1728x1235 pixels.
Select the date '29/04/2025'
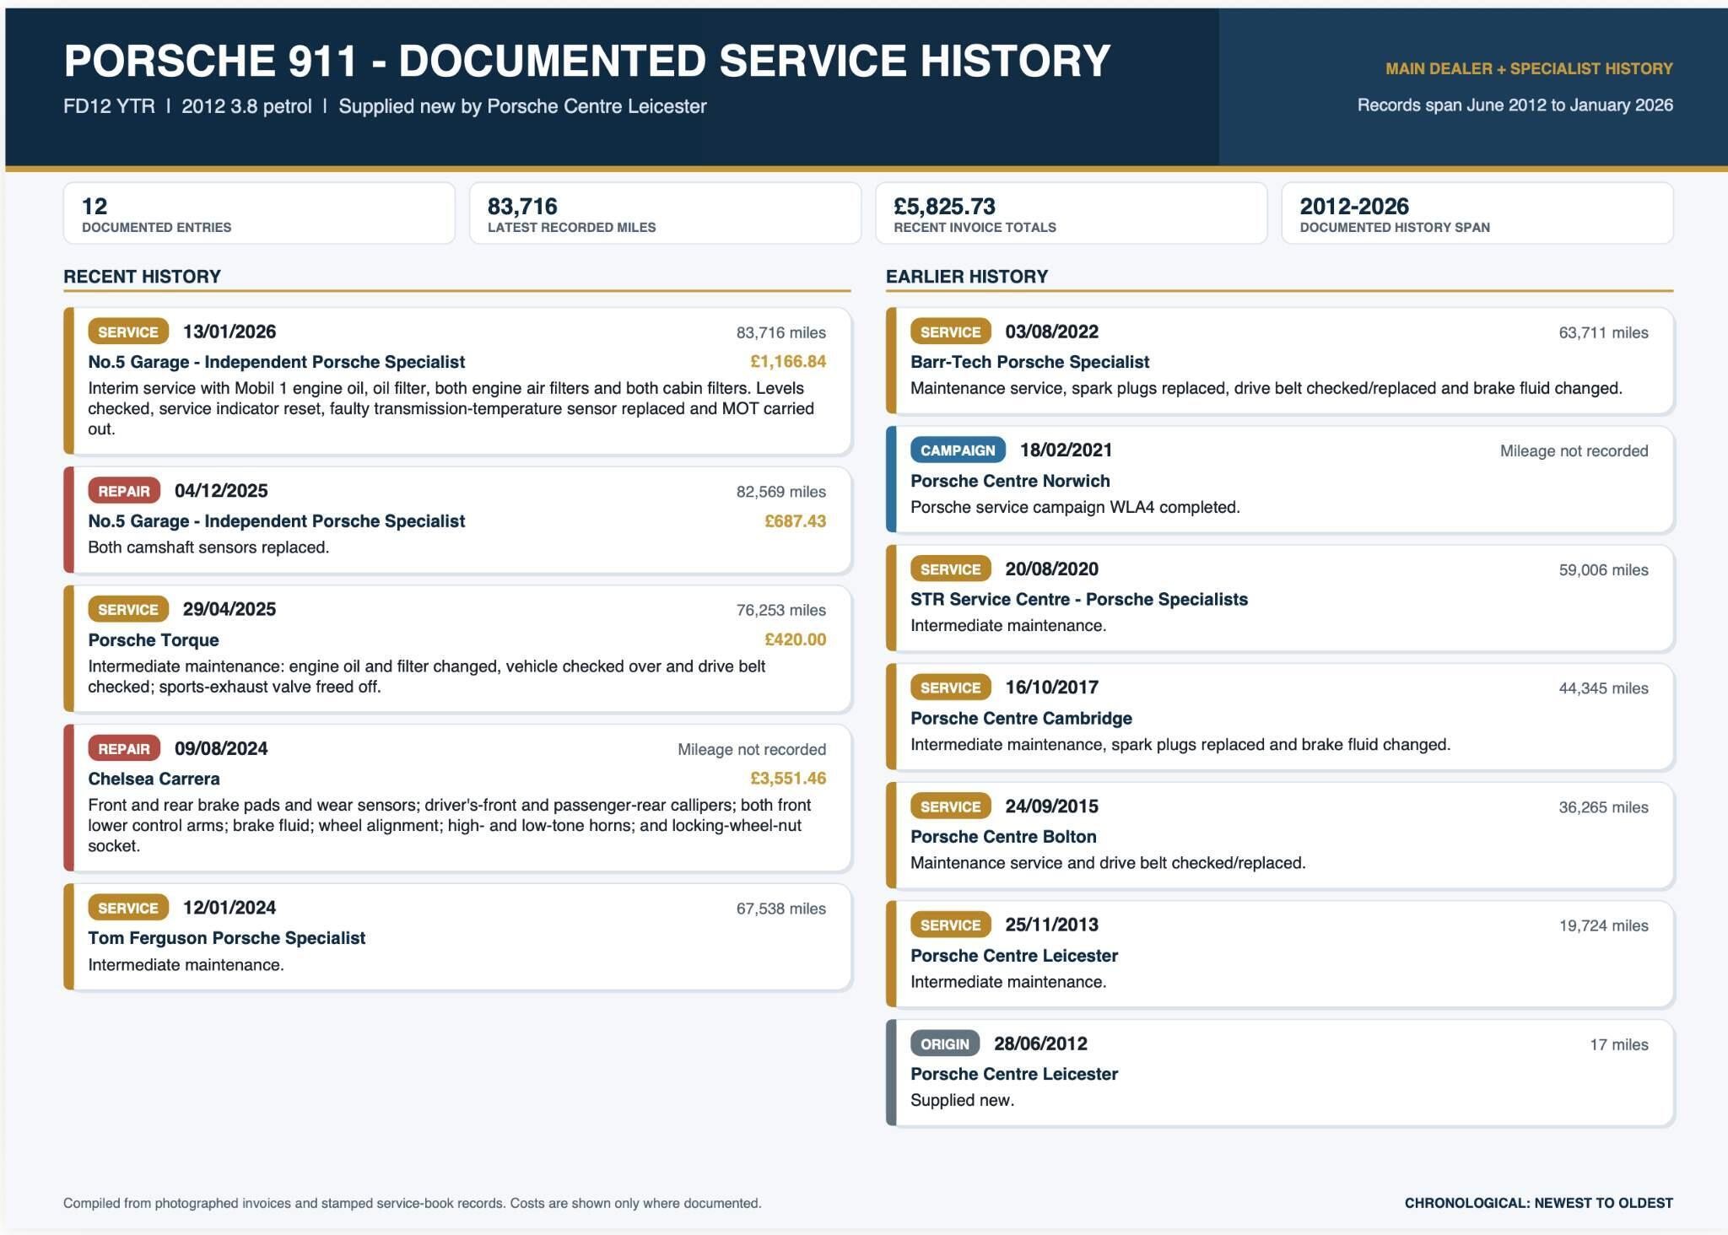coord(229,609)
